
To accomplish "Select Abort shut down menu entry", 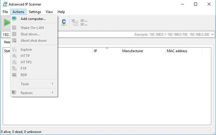I will [34, 40].
